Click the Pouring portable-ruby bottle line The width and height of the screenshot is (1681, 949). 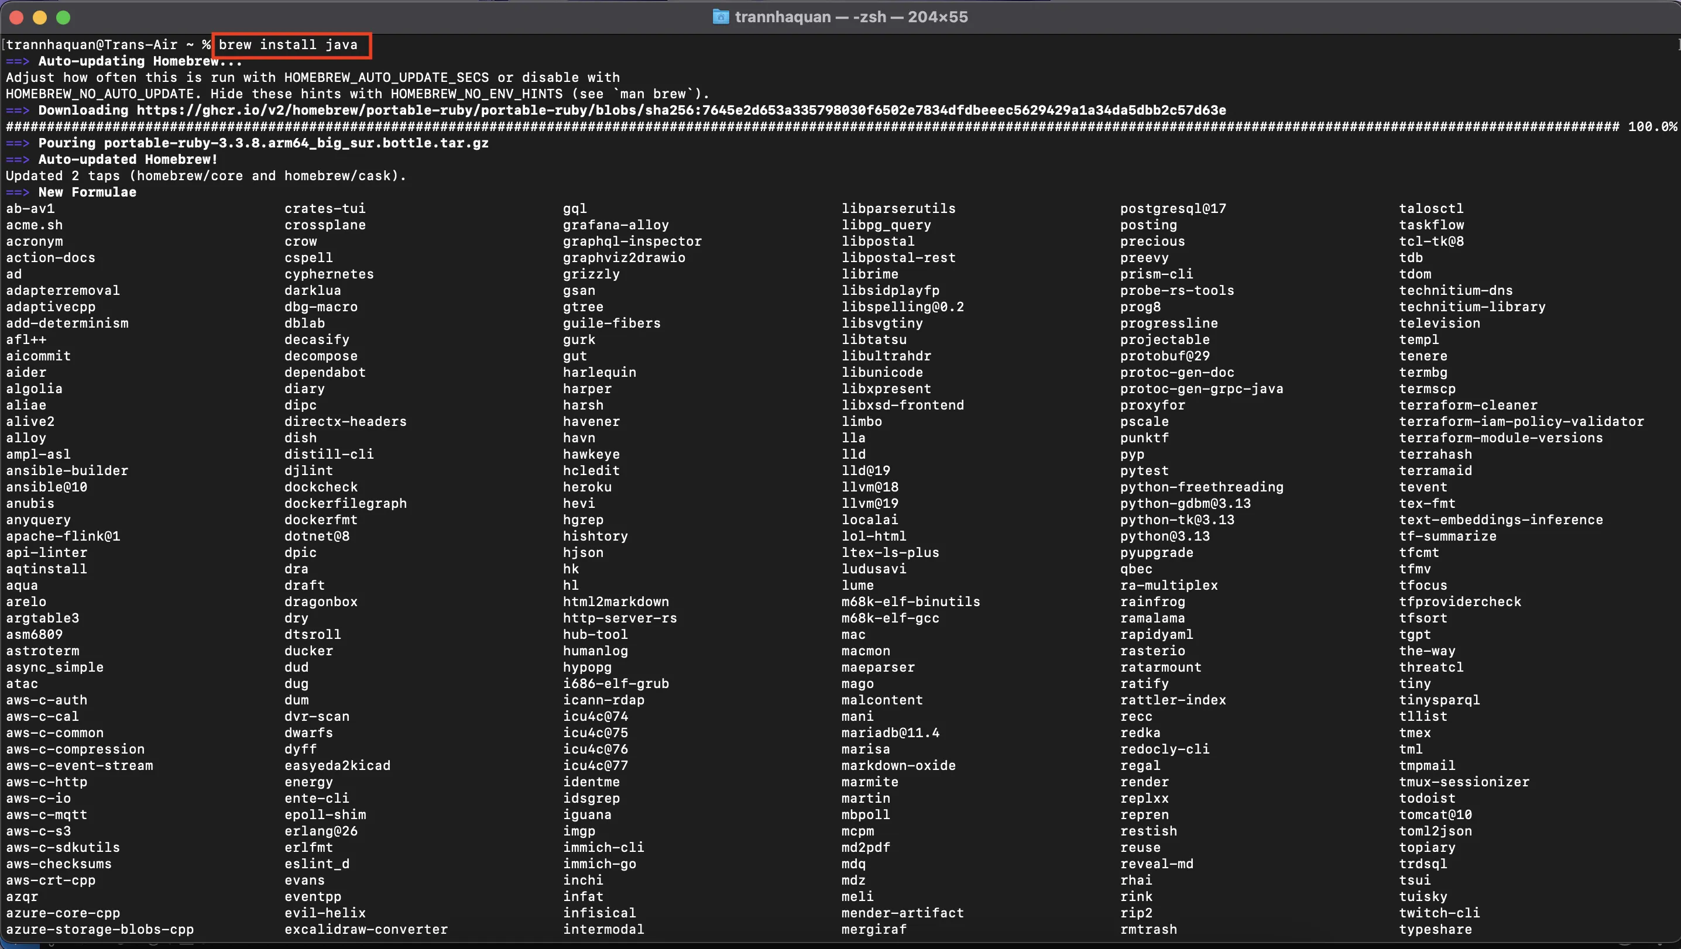(x=263, y=143)
